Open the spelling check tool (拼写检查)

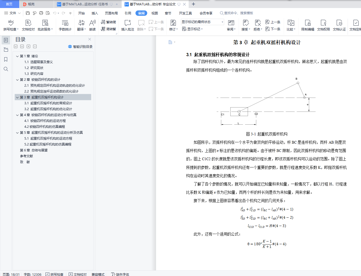point(11,25)
